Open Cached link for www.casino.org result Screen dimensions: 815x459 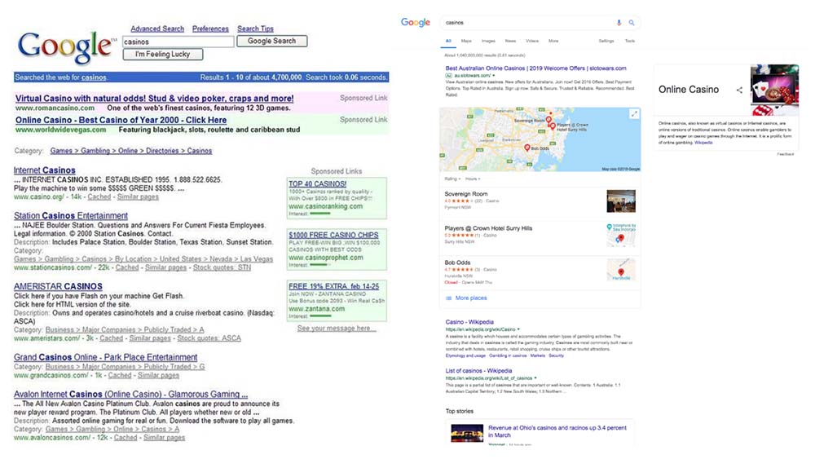[x=99, y=197]
